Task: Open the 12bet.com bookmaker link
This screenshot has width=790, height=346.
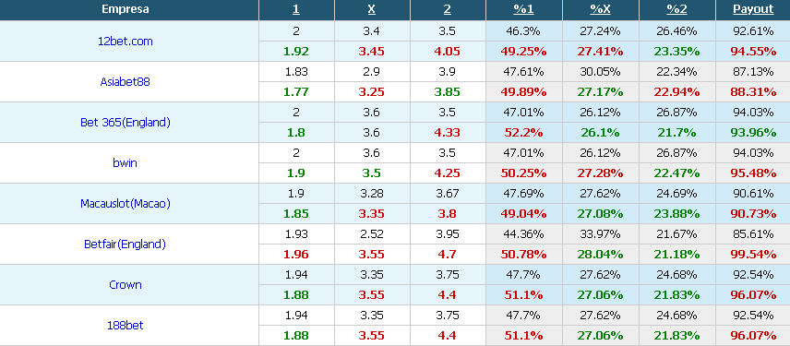Action: coord(125,42)
